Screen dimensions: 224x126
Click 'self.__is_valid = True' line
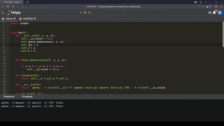(36, 39)
